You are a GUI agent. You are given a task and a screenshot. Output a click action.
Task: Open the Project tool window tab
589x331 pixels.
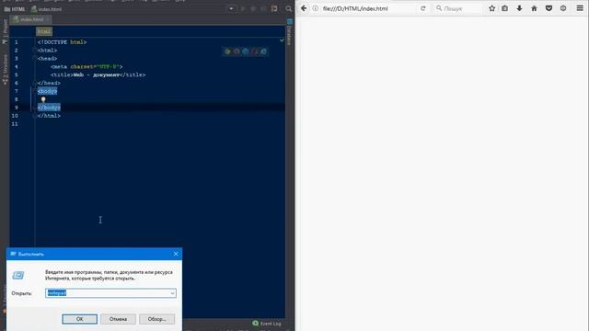coord(5,31)
